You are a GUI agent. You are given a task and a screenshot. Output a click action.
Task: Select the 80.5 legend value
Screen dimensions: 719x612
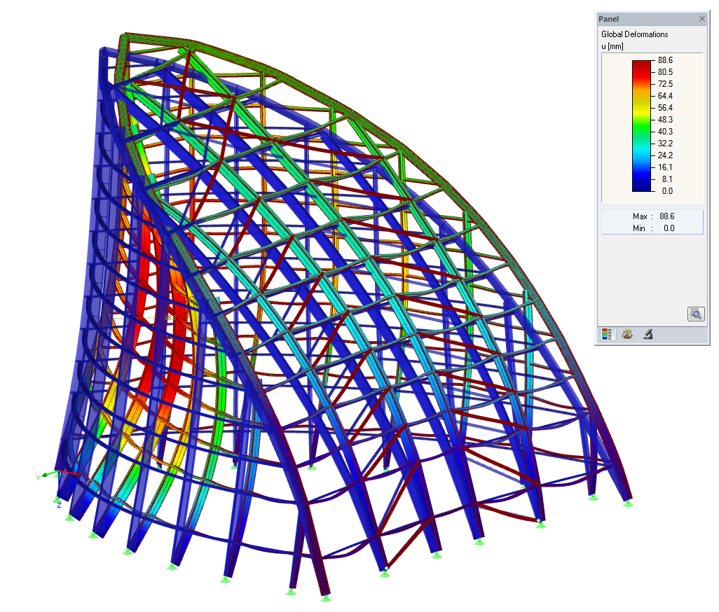pyautogui.click(x=665, y=72)
